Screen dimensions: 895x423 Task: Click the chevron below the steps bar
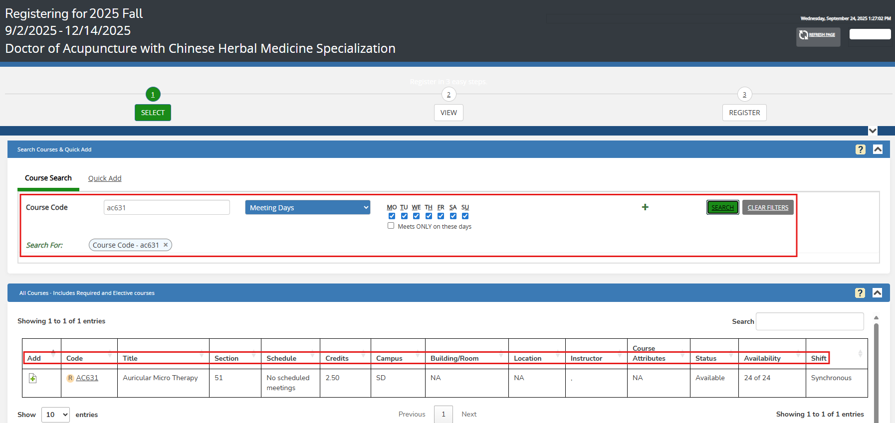tap(873, 131)
